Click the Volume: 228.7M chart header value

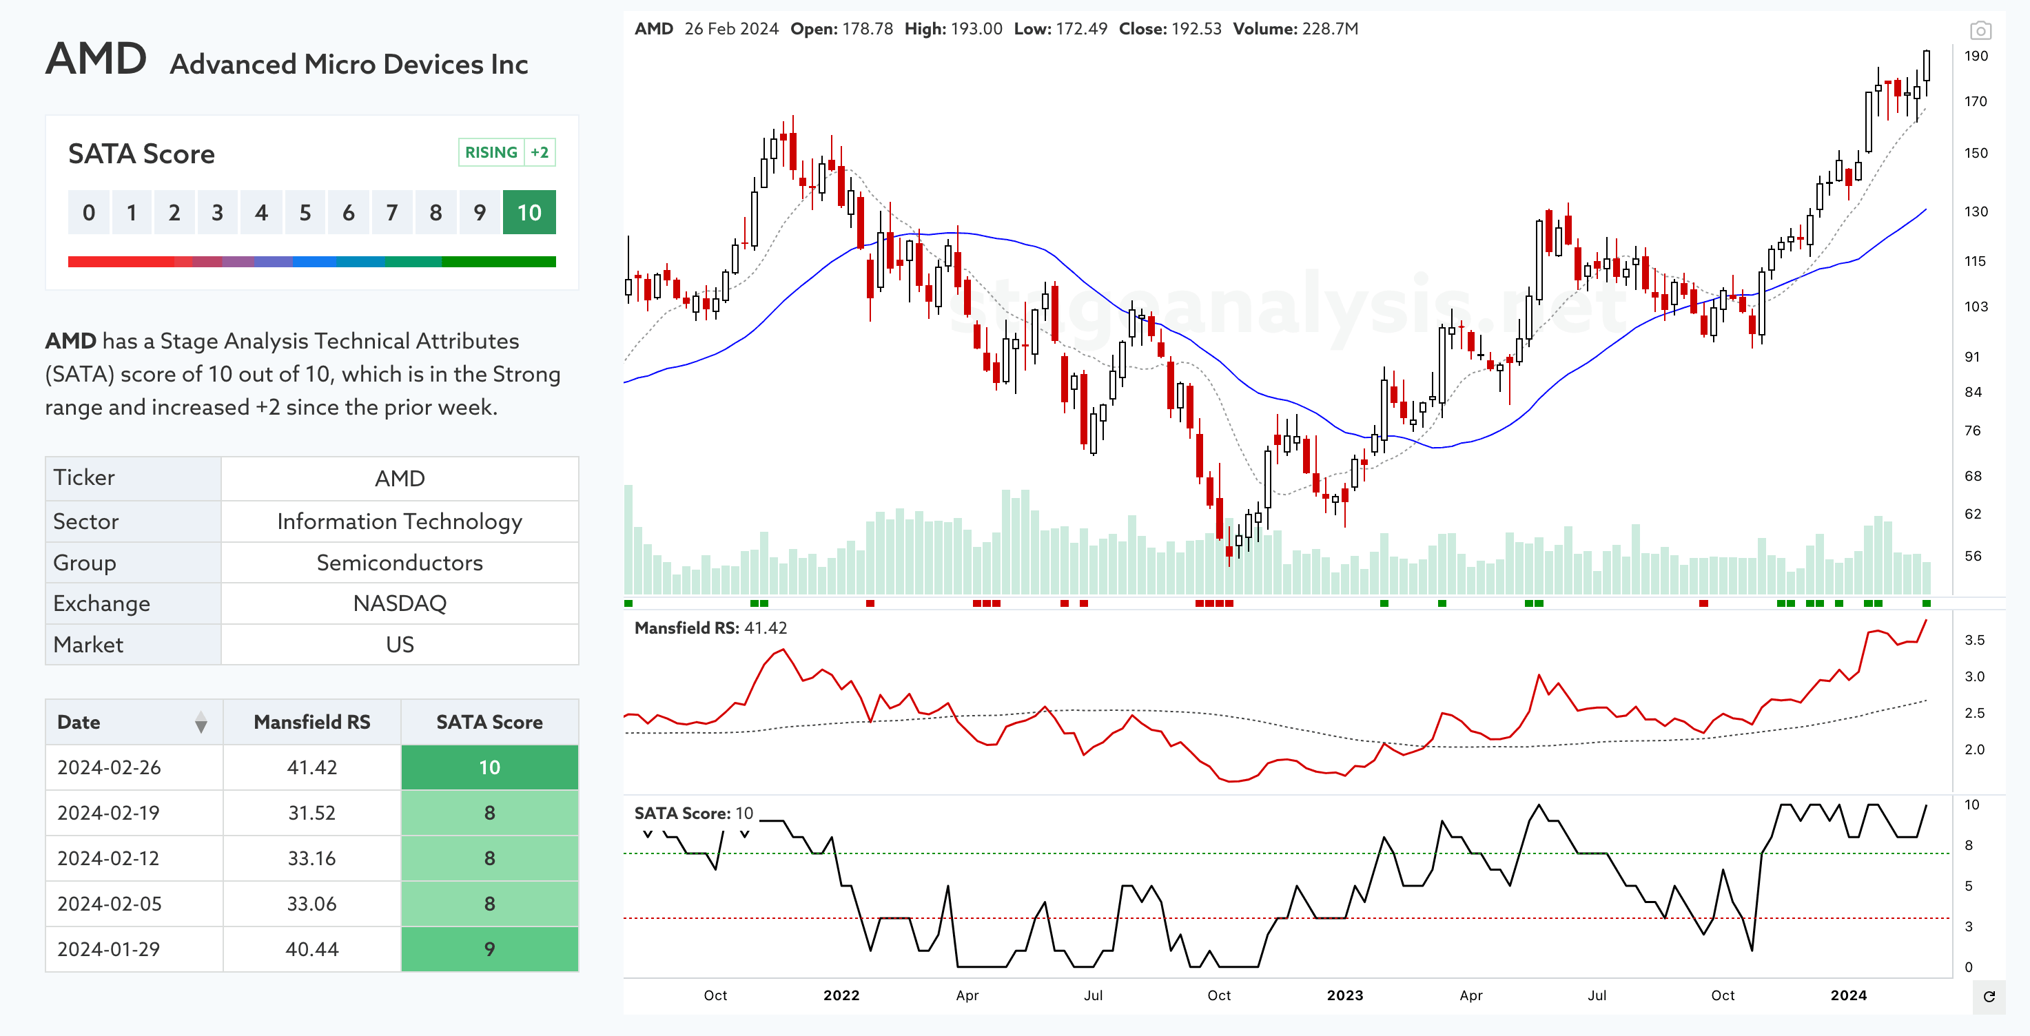[x=1295, y=29]
